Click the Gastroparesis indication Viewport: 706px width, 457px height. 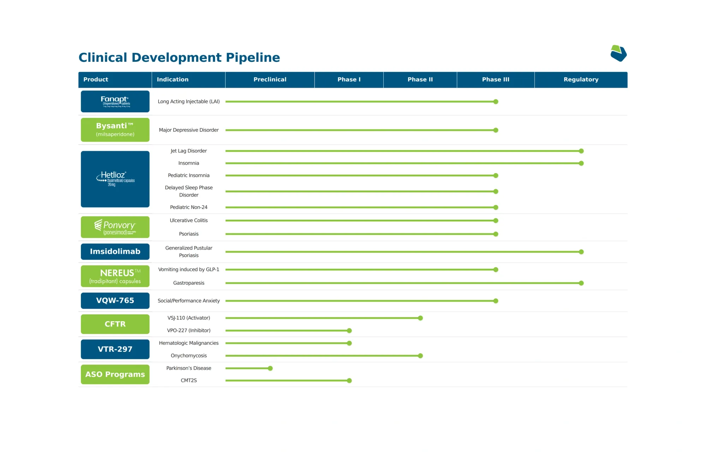click(x=189, y=283)
